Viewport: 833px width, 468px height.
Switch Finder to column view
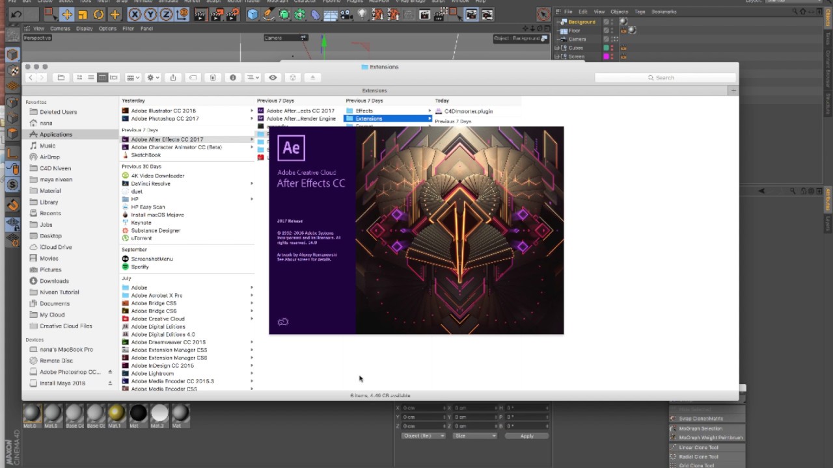click(x=102, y=77)
